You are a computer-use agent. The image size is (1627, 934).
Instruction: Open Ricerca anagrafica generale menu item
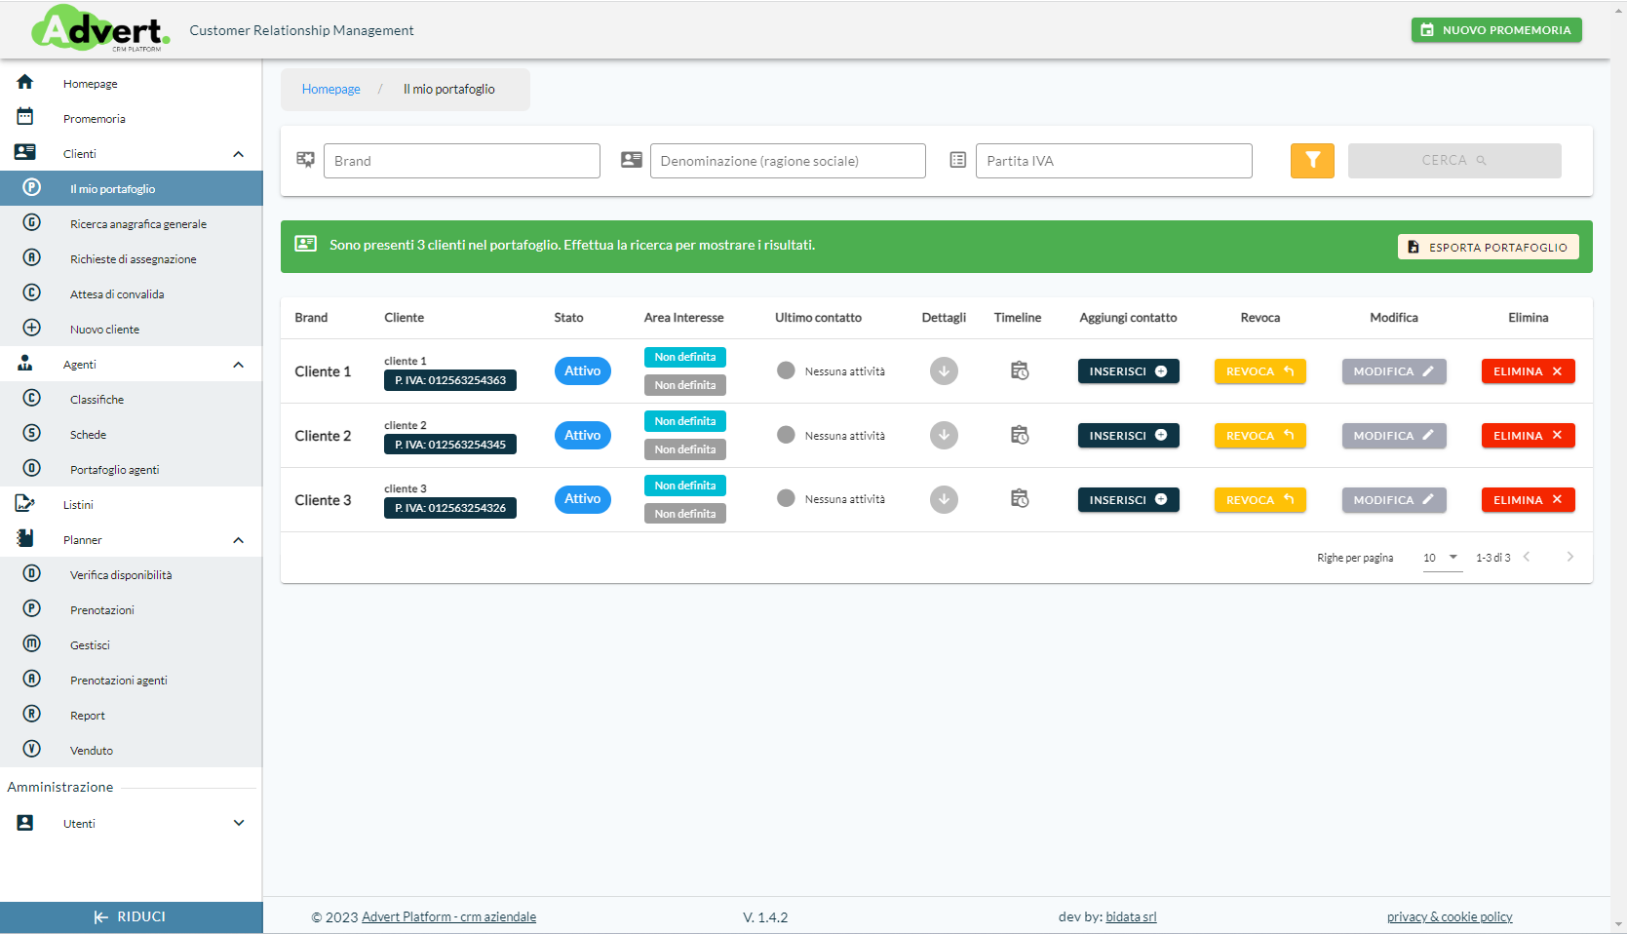[137, 224]
